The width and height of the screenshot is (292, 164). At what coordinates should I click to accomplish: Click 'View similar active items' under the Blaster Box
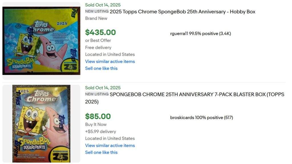(110, 145)
